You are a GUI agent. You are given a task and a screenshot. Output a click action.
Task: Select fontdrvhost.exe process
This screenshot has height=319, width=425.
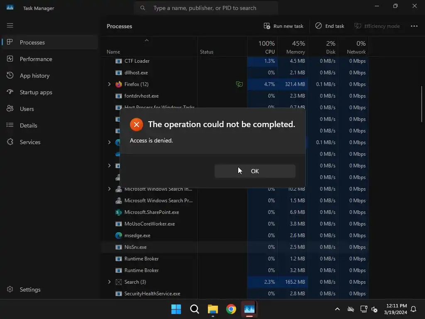[235, 96]
